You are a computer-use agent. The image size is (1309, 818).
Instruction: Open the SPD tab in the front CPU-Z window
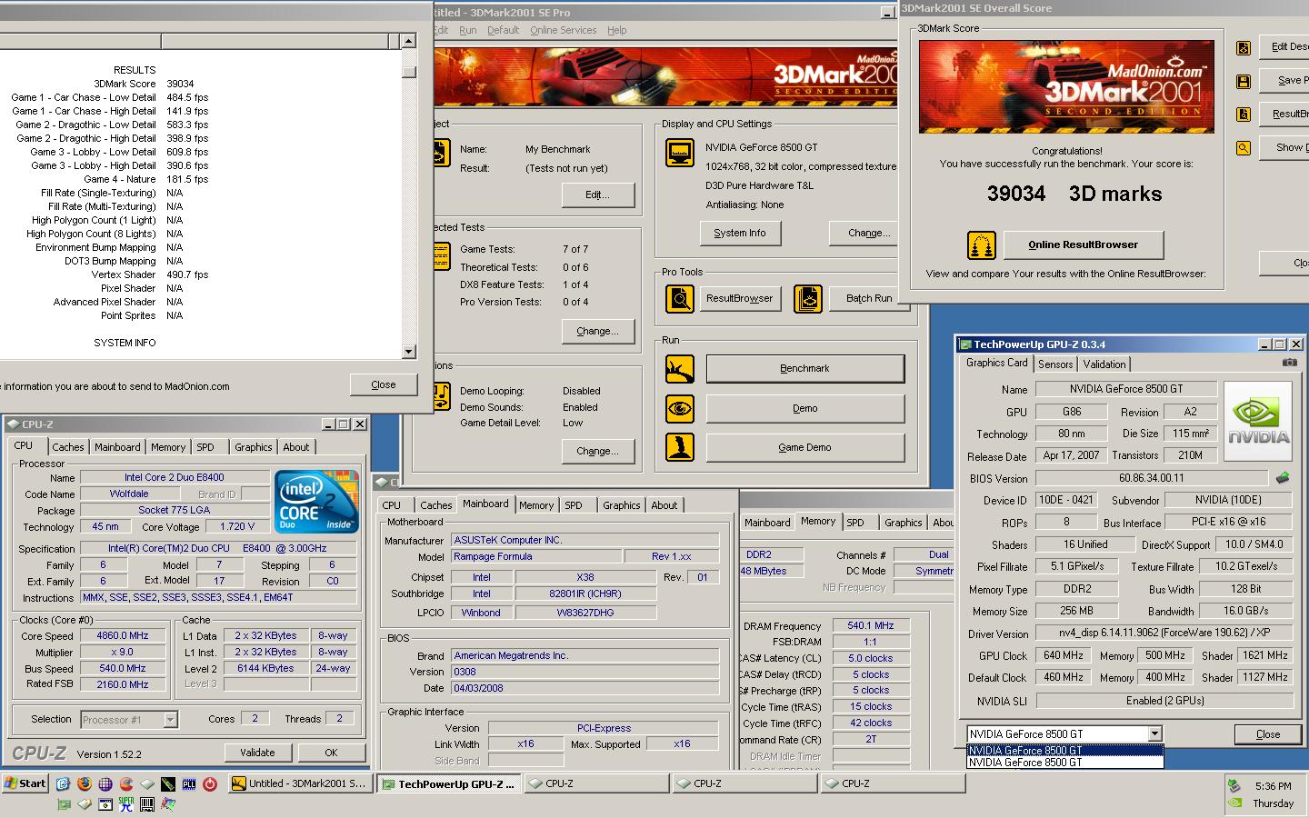[x=205, y=447]
